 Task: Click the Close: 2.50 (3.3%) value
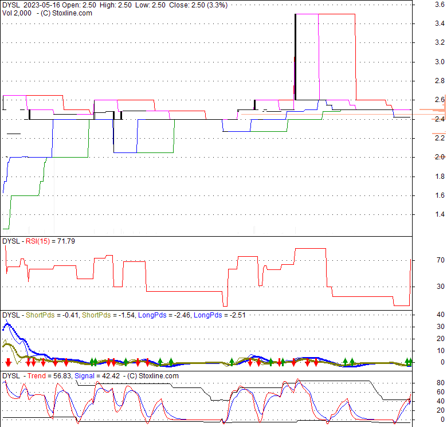pos(198,5)
